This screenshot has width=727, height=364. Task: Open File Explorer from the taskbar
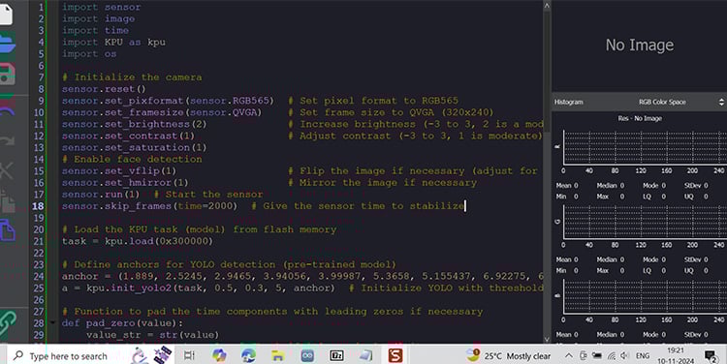(278, 355)
